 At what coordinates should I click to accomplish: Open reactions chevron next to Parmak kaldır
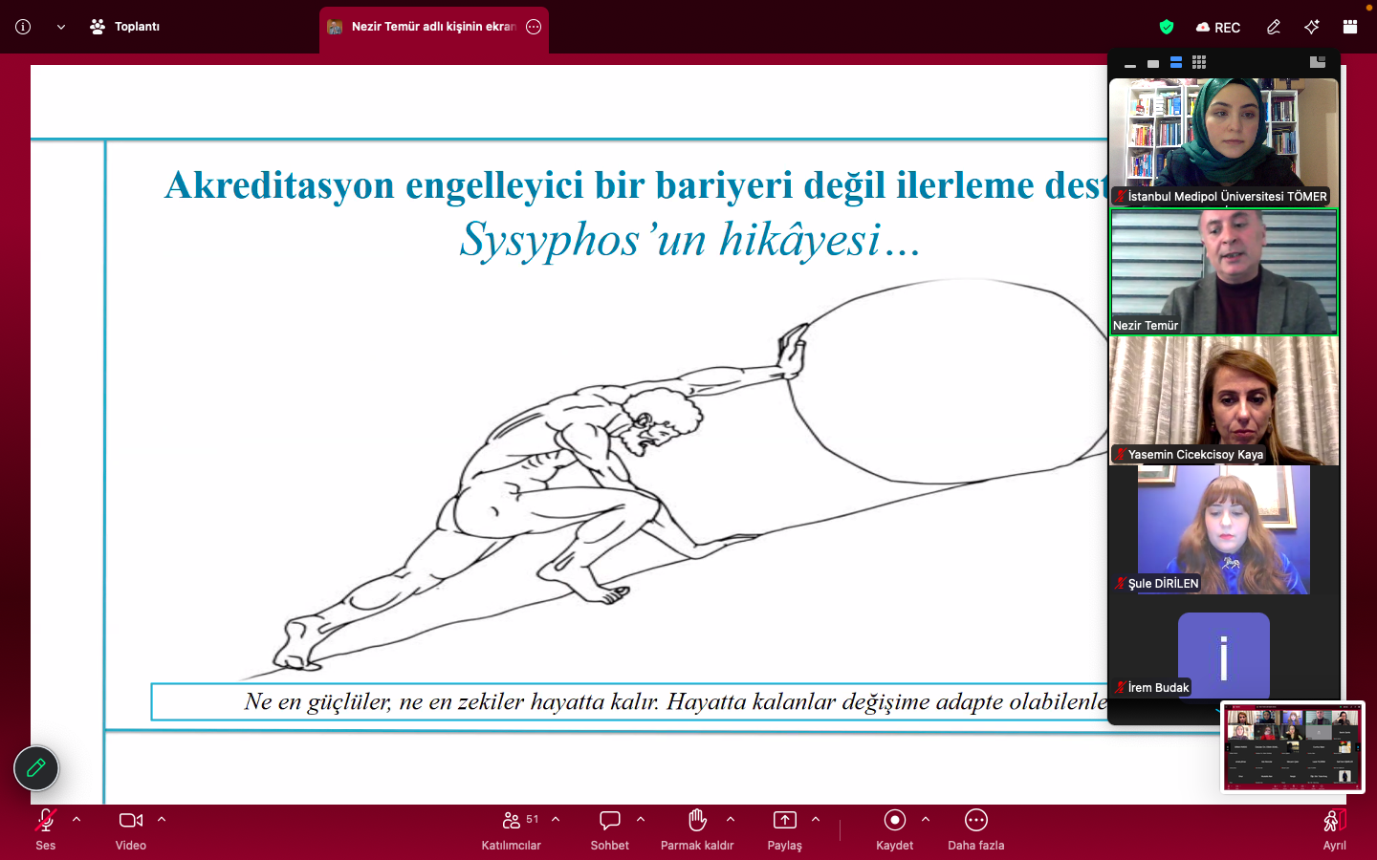(731, 820)
